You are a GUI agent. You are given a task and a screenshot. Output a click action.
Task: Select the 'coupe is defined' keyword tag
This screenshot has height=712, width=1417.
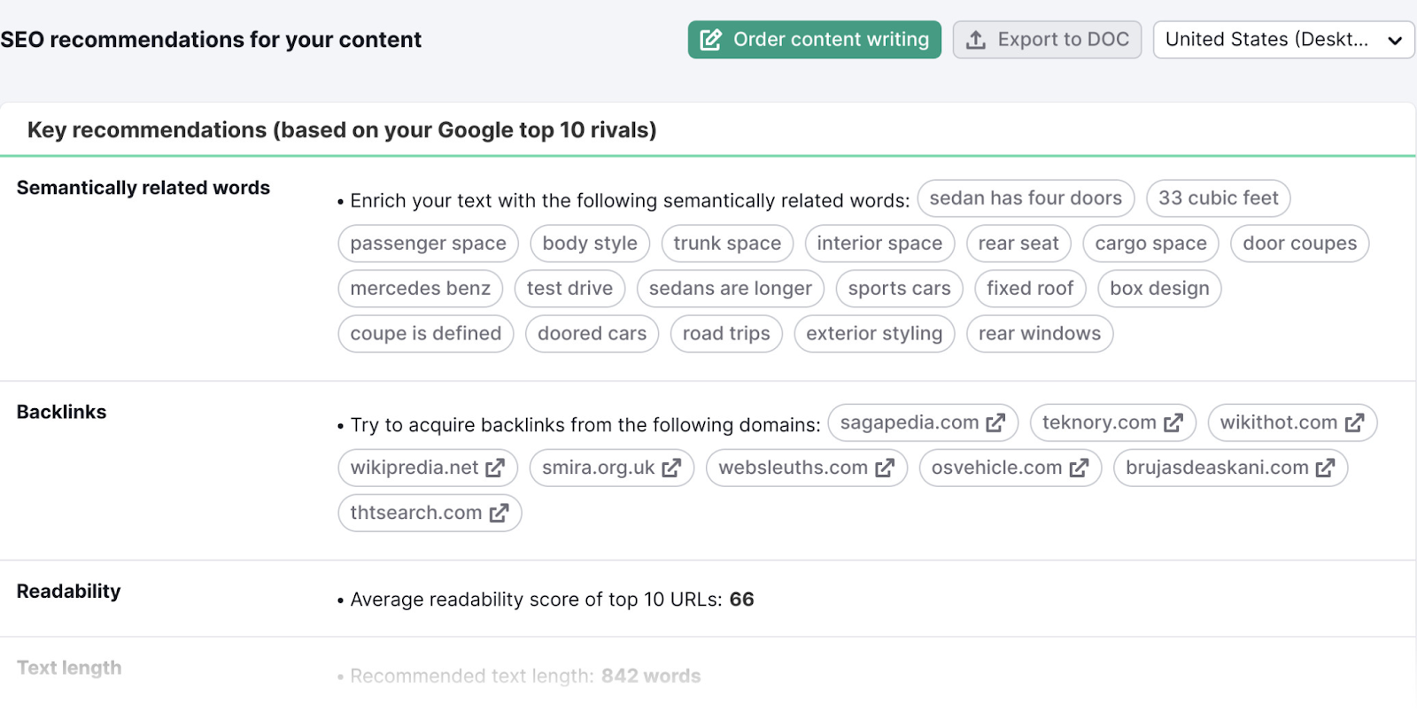[x=426, y=334]
